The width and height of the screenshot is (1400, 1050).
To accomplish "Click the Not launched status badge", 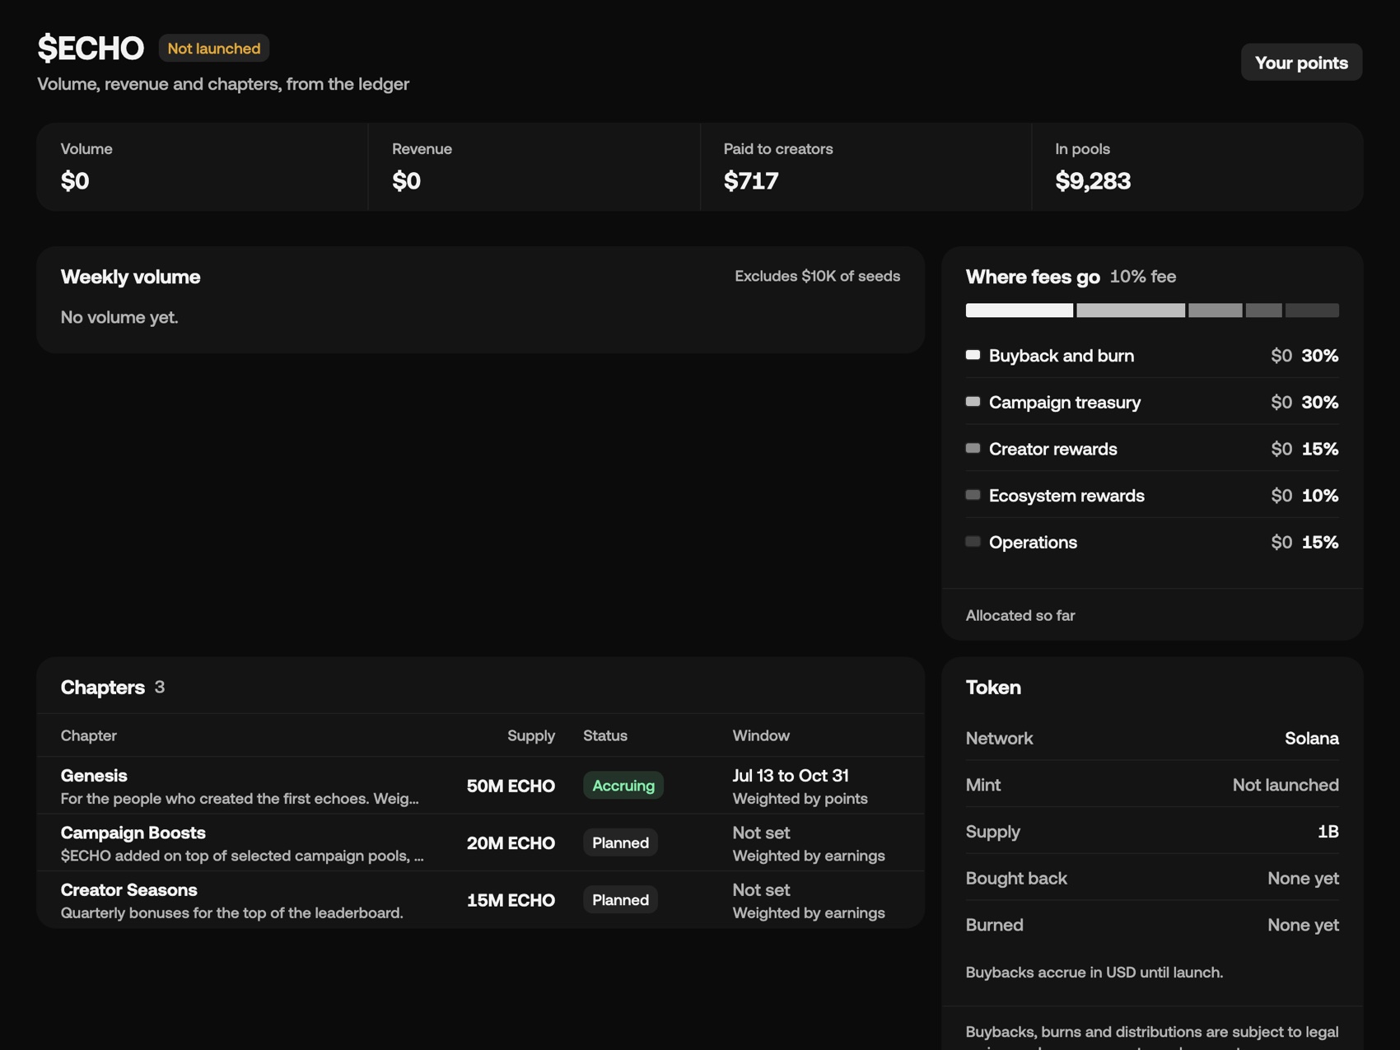I will pyautogui.click(x=214, y=49).
